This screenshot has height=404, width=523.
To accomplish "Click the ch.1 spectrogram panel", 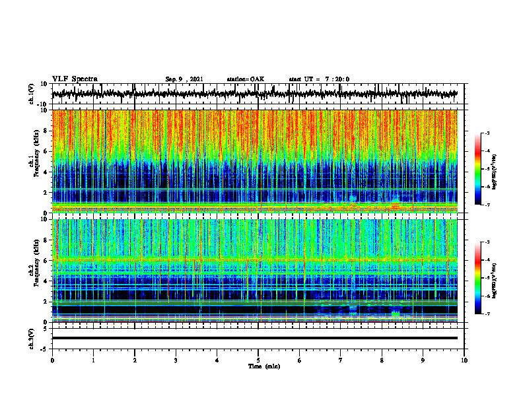I will [254, 161].
